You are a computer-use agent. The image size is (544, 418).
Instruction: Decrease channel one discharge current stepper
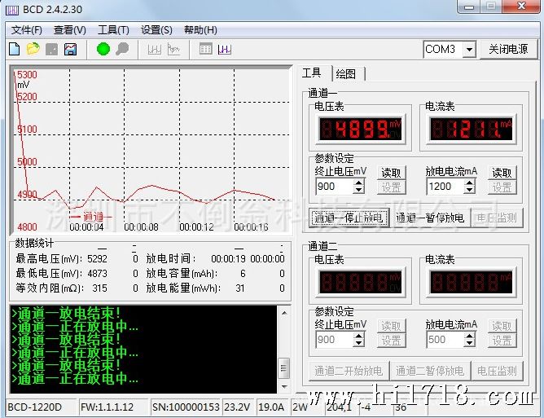click(470, 190)
